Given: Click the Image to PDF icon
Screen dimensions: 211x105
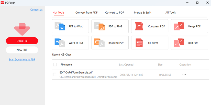Looking at the screenshot, I should [99, 43].
